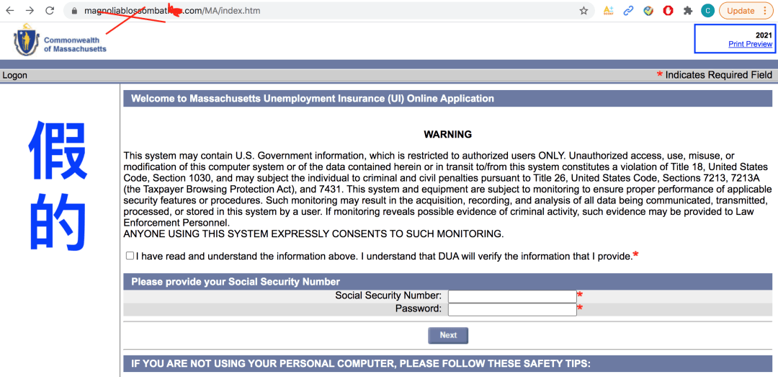Click the address bar URL text
The height and width of the screenshot is (377, 778).
pos(171,10)
